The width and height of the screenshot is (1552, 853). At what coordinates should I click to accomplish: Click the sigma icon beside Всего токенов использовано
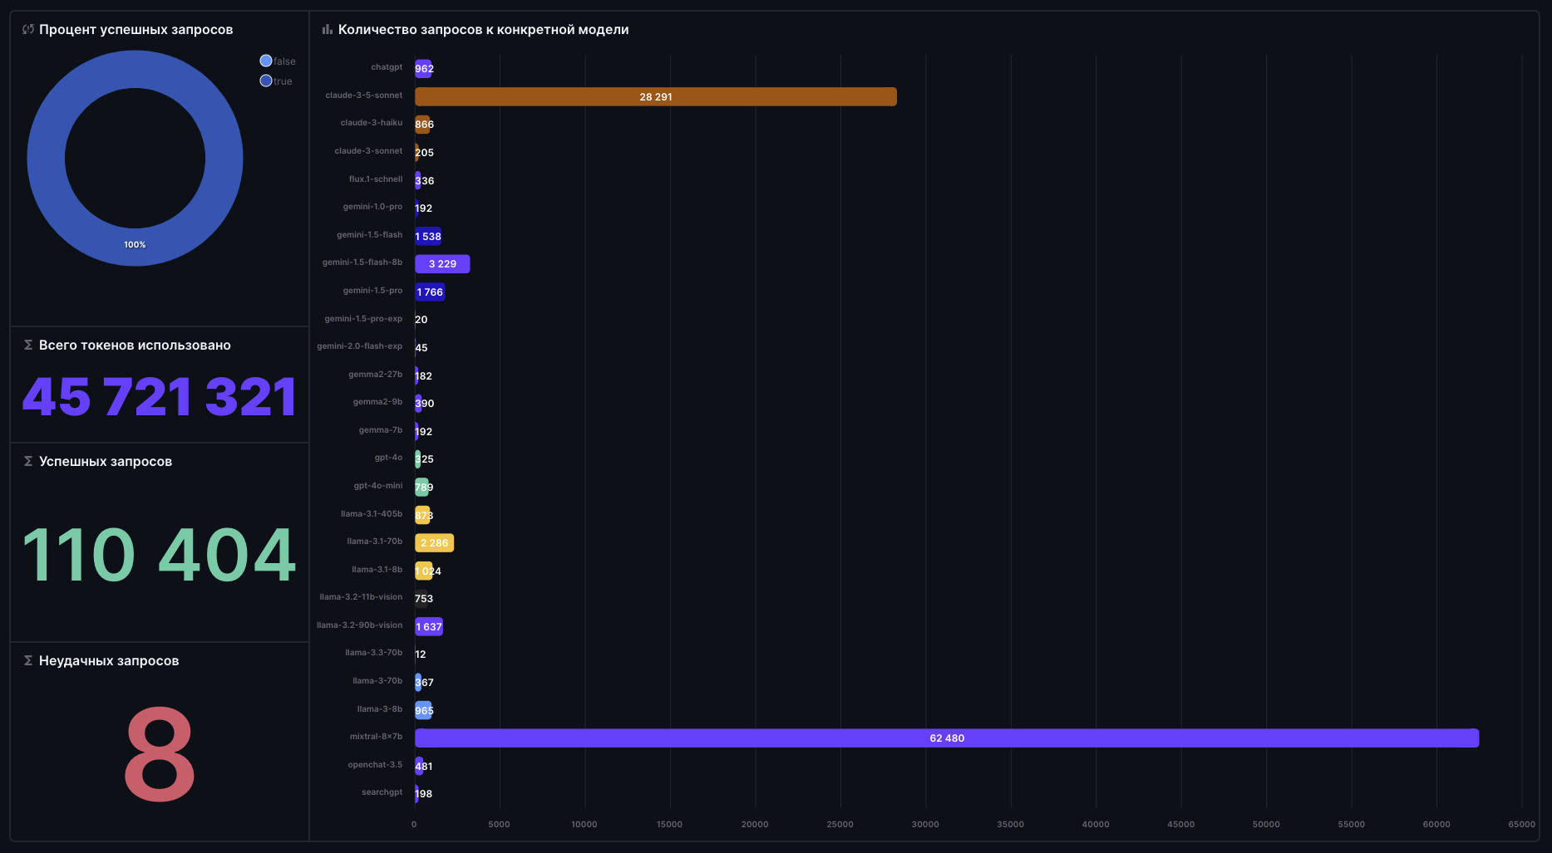point(28,345)
